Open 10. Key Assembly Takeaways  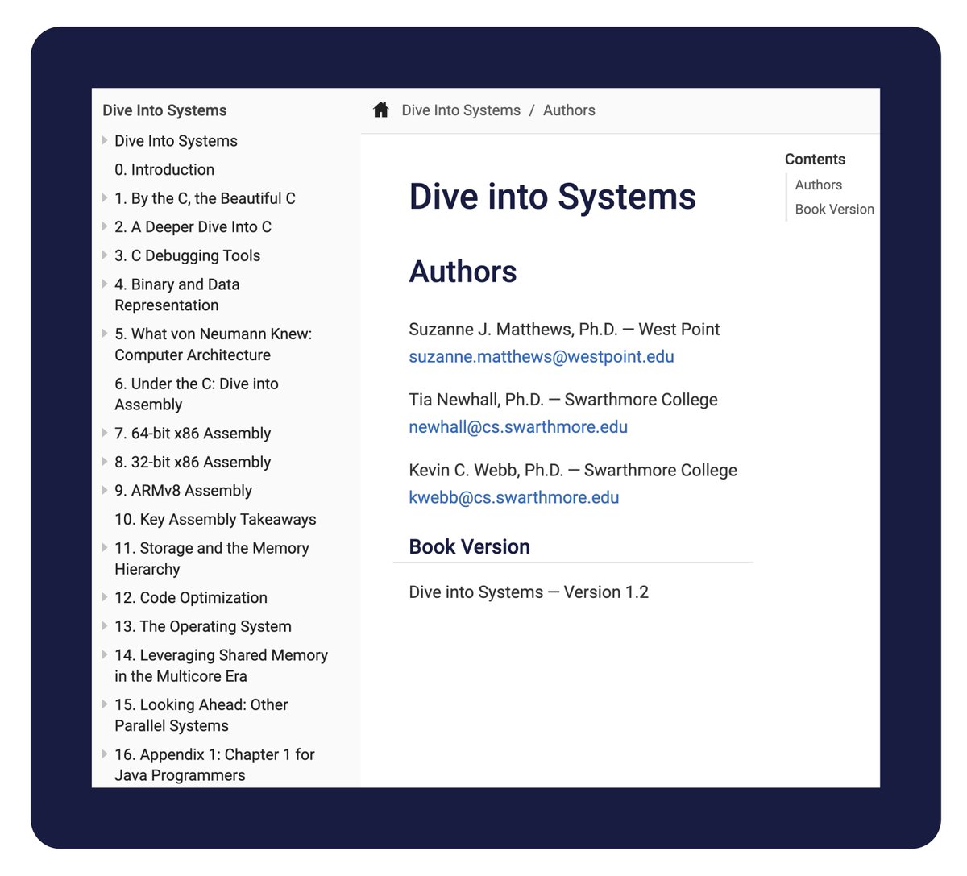click(215, 520)
